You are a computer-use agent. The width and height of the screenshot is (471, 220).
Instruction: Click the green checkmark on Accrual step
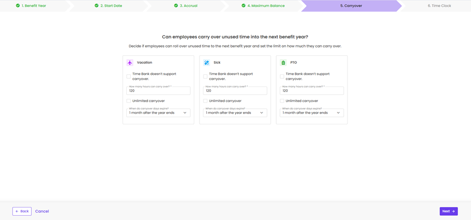click(x=176, y=6)
